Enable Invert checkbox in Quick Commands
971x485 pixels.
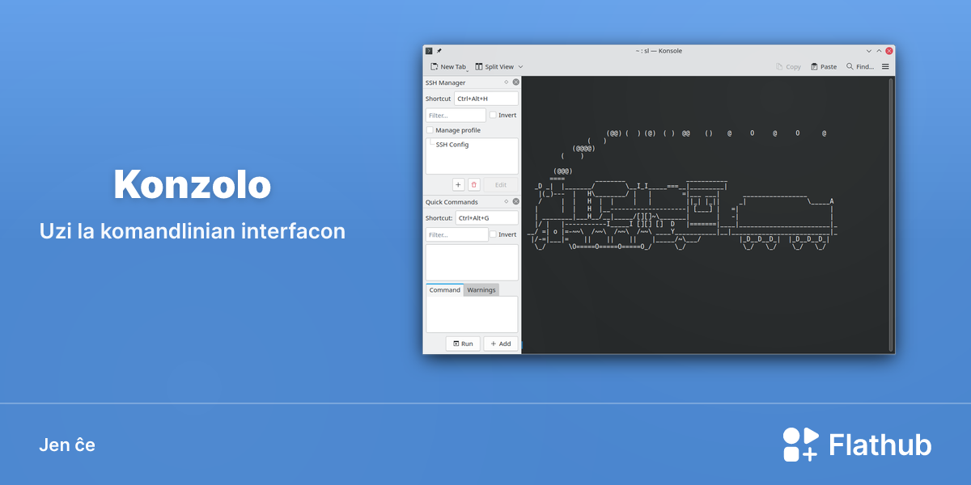(493, 234)
